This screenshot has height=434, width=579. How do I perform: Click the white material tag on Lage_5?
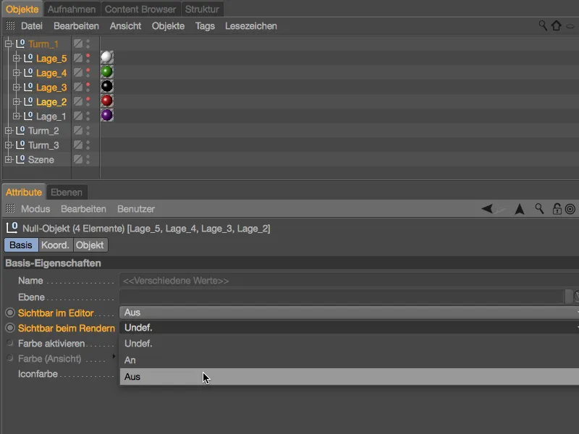(x=106, y=57)
